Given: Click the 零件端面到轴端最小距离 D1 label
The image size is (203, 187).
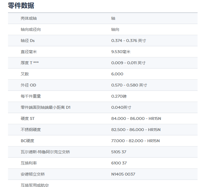Looking at the screenshot, I should [45, 107].
